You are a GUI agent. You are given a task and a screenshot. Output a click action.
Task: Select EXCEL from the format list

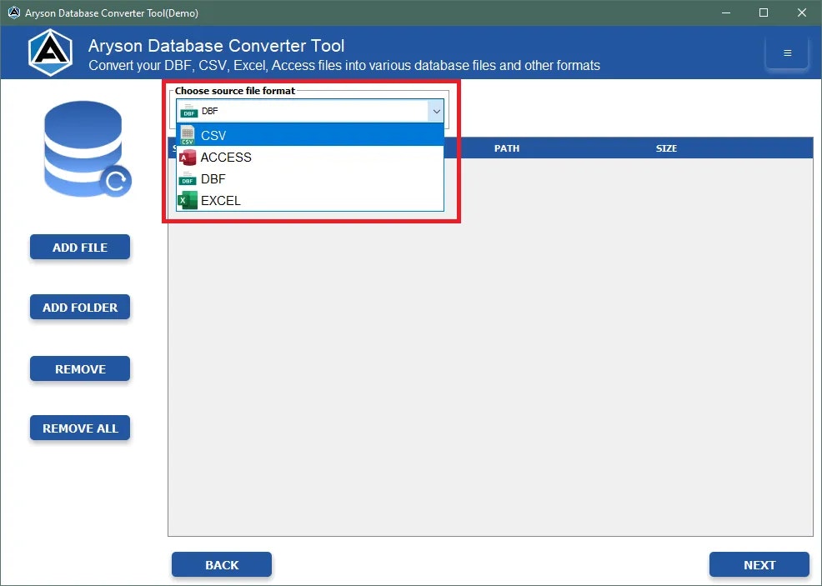point(310,201)
